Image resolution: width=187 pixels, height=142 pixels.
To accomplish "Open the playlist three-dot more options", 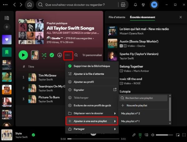I will click(68, 55).
